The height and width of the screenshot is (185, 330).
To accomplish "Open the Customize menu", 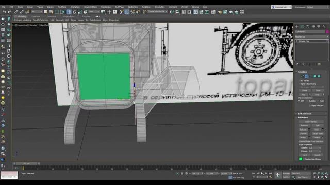I will [x=133, y=7].
